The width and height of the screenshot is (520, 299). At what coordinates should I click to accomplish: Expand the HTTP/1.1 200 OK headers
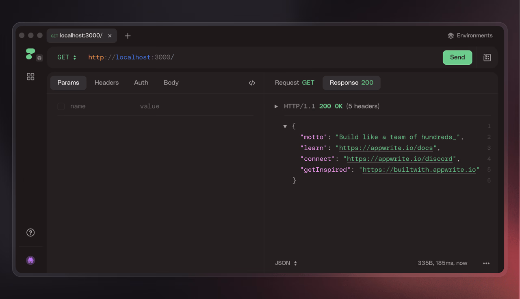276,106
